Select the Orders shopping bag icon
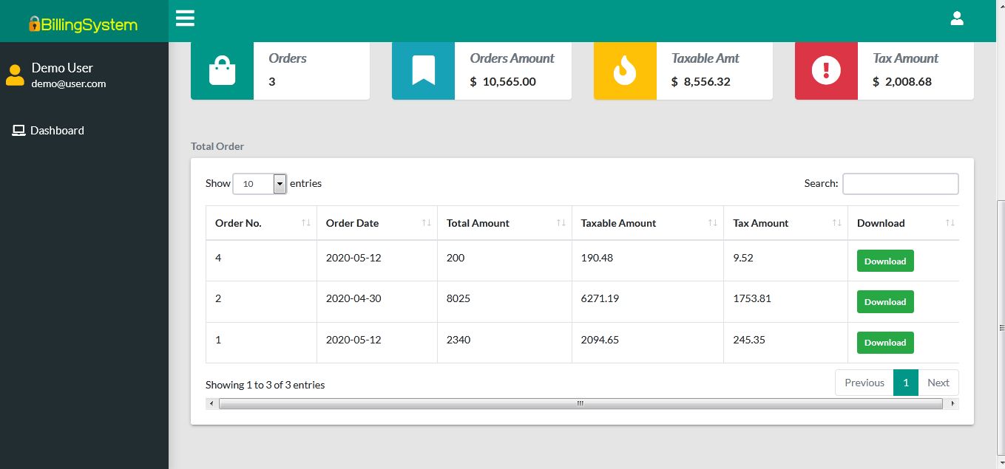Image resolution: width=1005 pixels, height=469 pixels. coord(222,71)
